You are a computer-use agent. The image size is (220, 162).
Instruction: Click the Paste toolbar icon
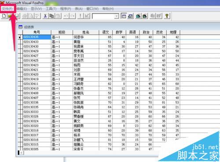click(x=58, y=16)
